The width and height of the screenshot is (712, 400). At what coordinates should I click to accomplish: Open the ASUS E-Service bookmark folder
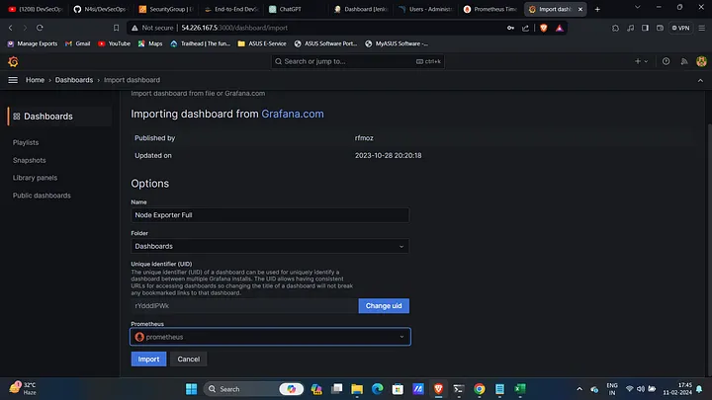click(x=262, y=44)
